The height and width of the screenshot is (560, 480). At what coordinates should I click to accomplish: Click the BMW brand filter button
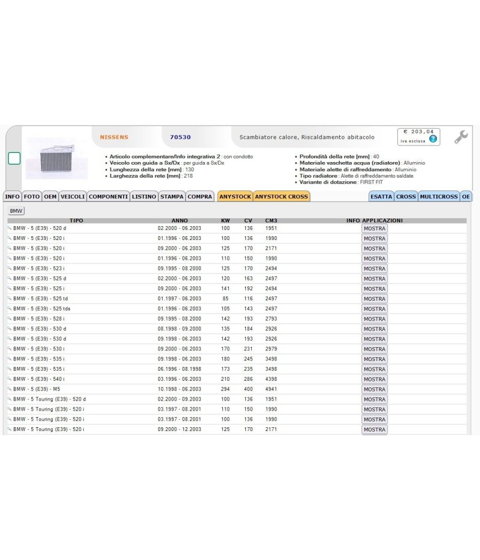coord(16,211)
